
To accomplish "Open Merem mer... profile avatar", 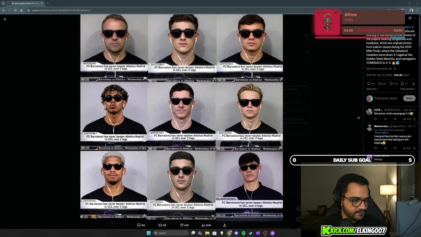I will [x=369, y=128].
